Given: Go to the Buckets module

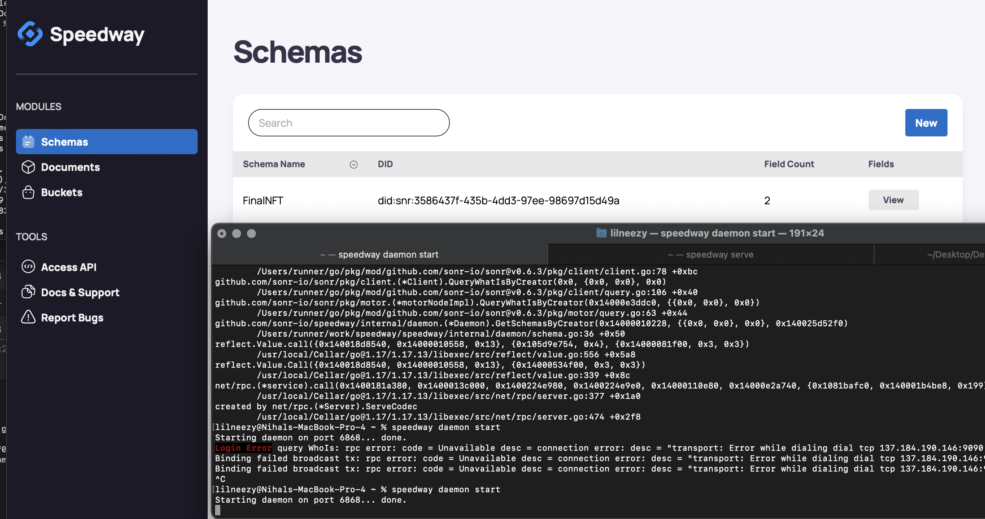Looking at the screenshot, I should 62,192.
